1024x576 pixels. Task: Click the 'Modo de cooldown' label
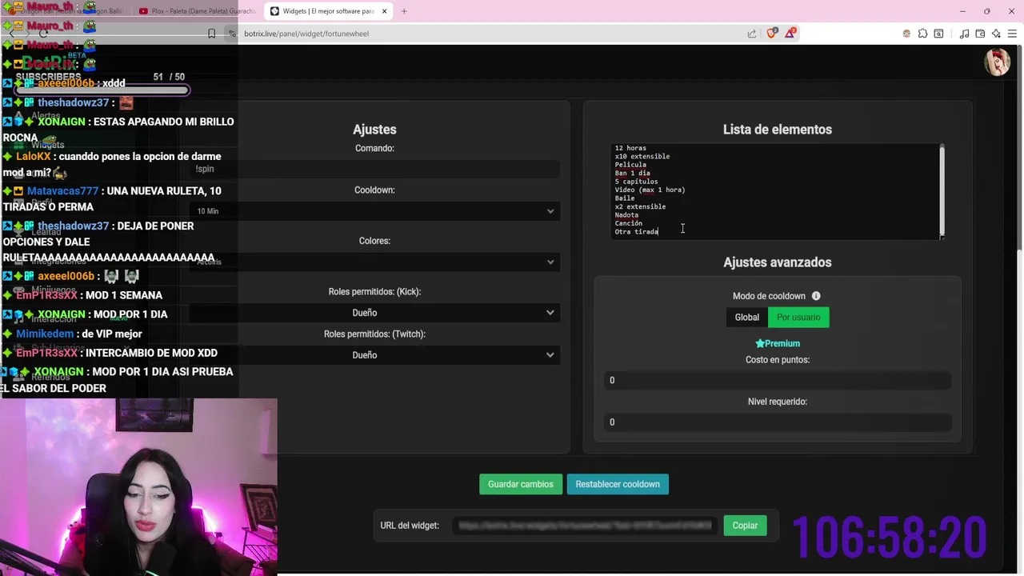(x=769, y=296)
